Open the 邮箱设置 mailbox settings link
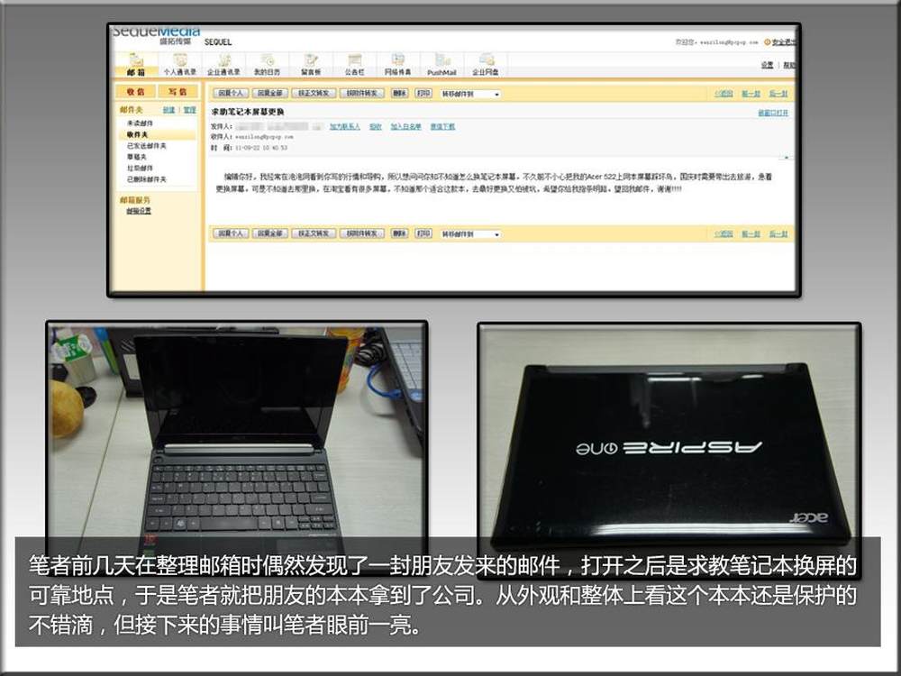 [139, 211]
